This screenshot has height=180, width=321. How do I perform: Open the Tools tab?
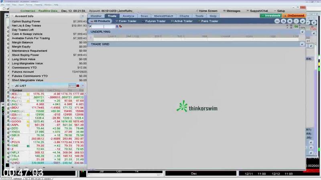(x=199, y=16)
